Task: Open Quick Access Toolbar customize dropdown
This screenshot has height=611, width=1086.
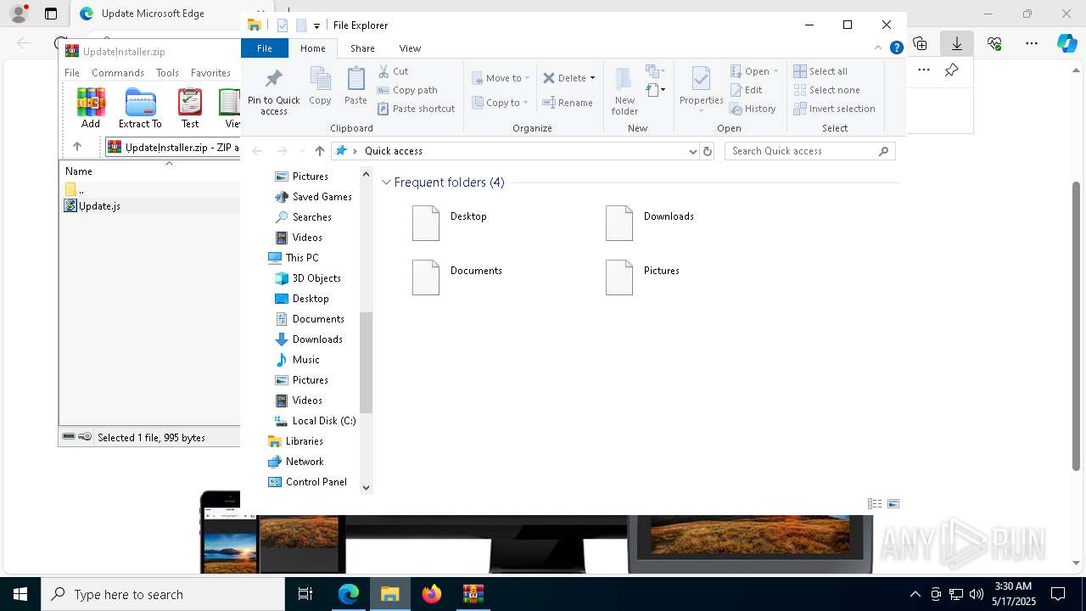Action: 316,25
